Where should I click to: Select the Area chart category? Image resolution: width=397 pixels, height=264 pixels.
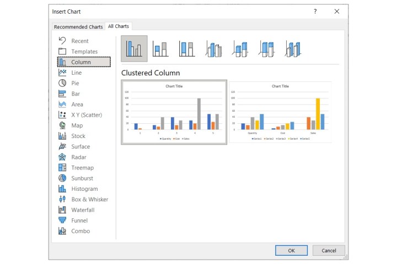[84, 104]
